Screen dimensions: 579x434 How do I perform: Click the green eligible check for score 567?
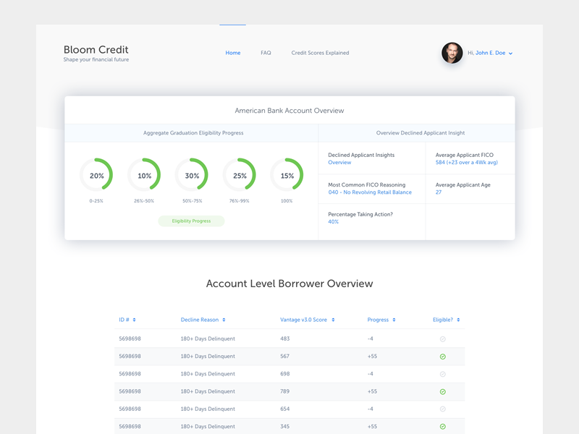pyautogui.click(x=443, y=357)
